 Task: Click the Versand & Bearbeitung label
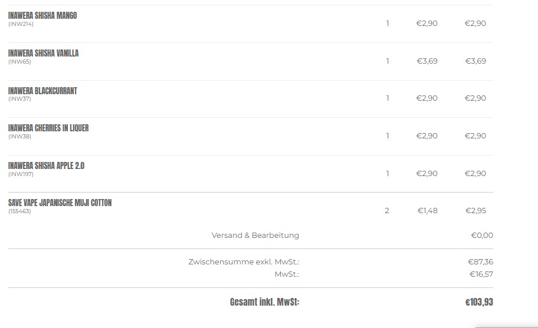255,236
